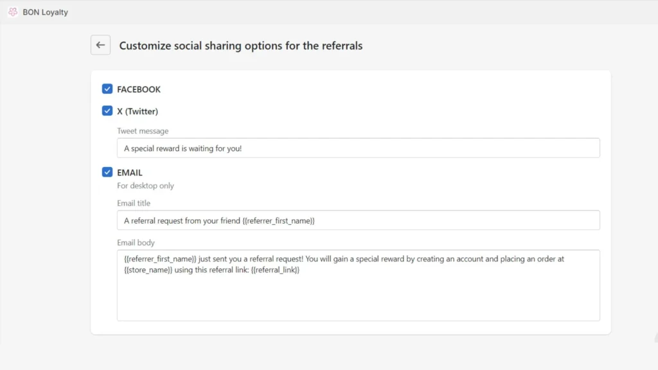Toggle the EMAIL sharing checkbox off
The image size is (658, 370).
[x=107, y=172]
